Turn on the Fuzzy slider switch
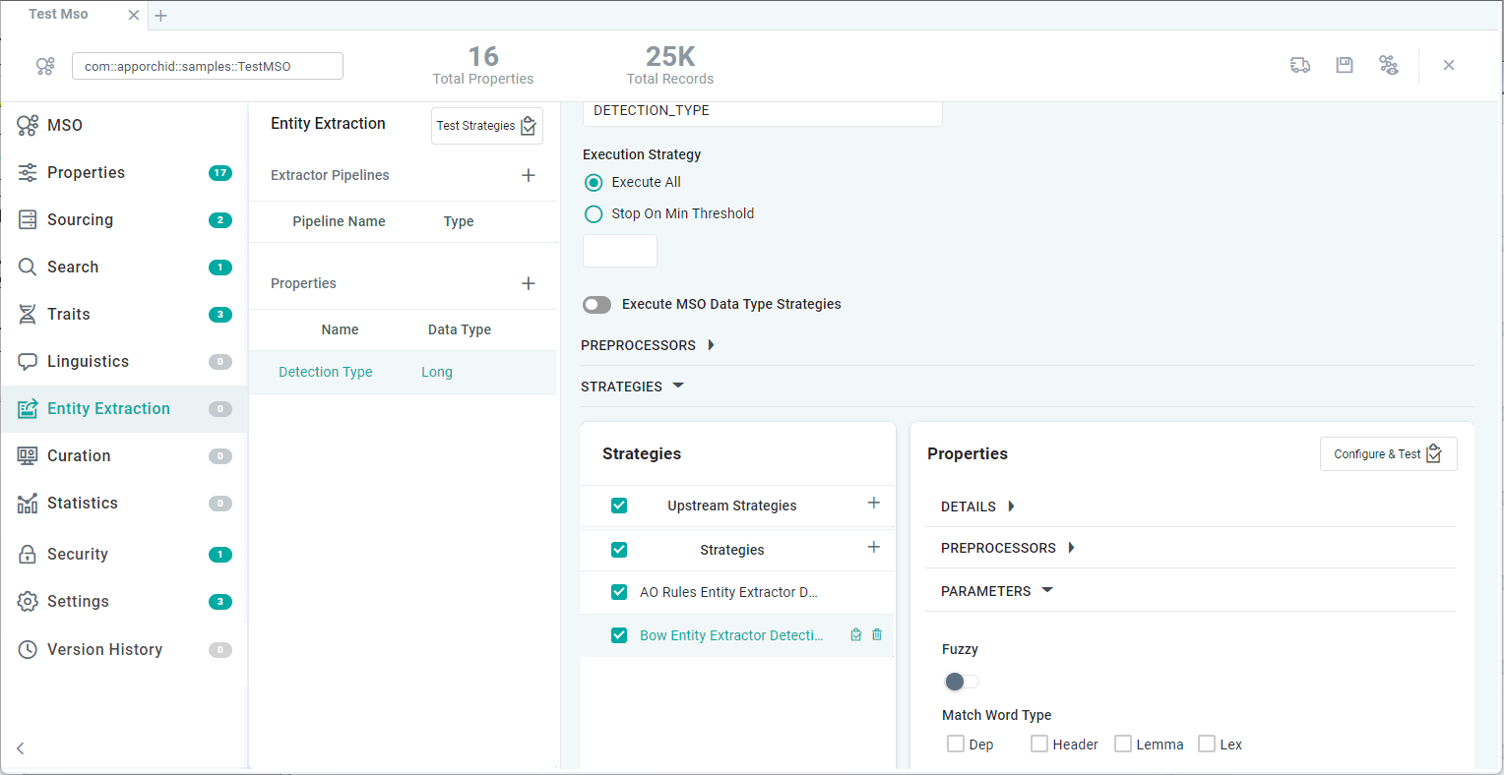 pos(961,682)
